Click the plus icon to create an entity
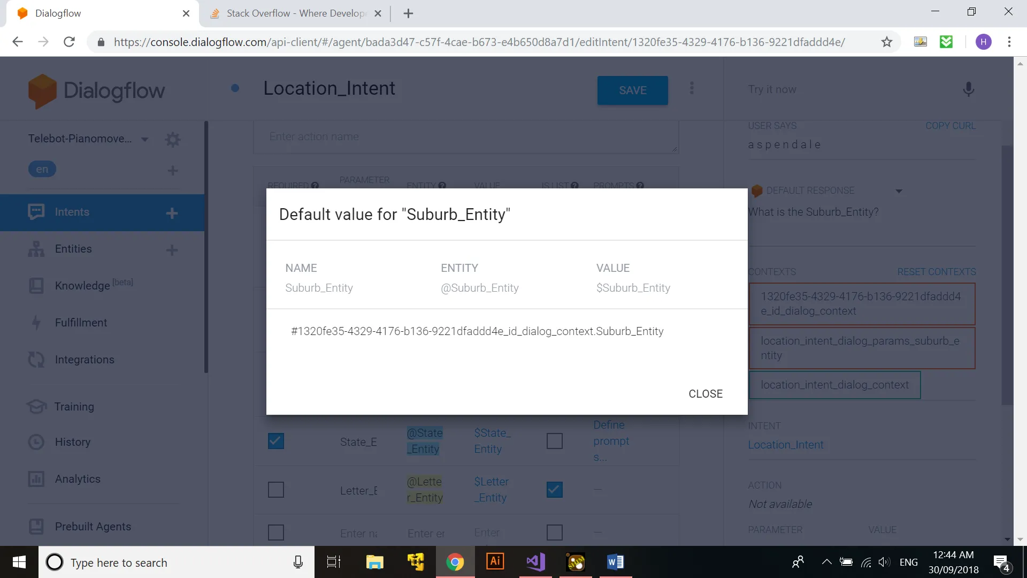Viewport: 1027px width, 578px height. (172, 250)
